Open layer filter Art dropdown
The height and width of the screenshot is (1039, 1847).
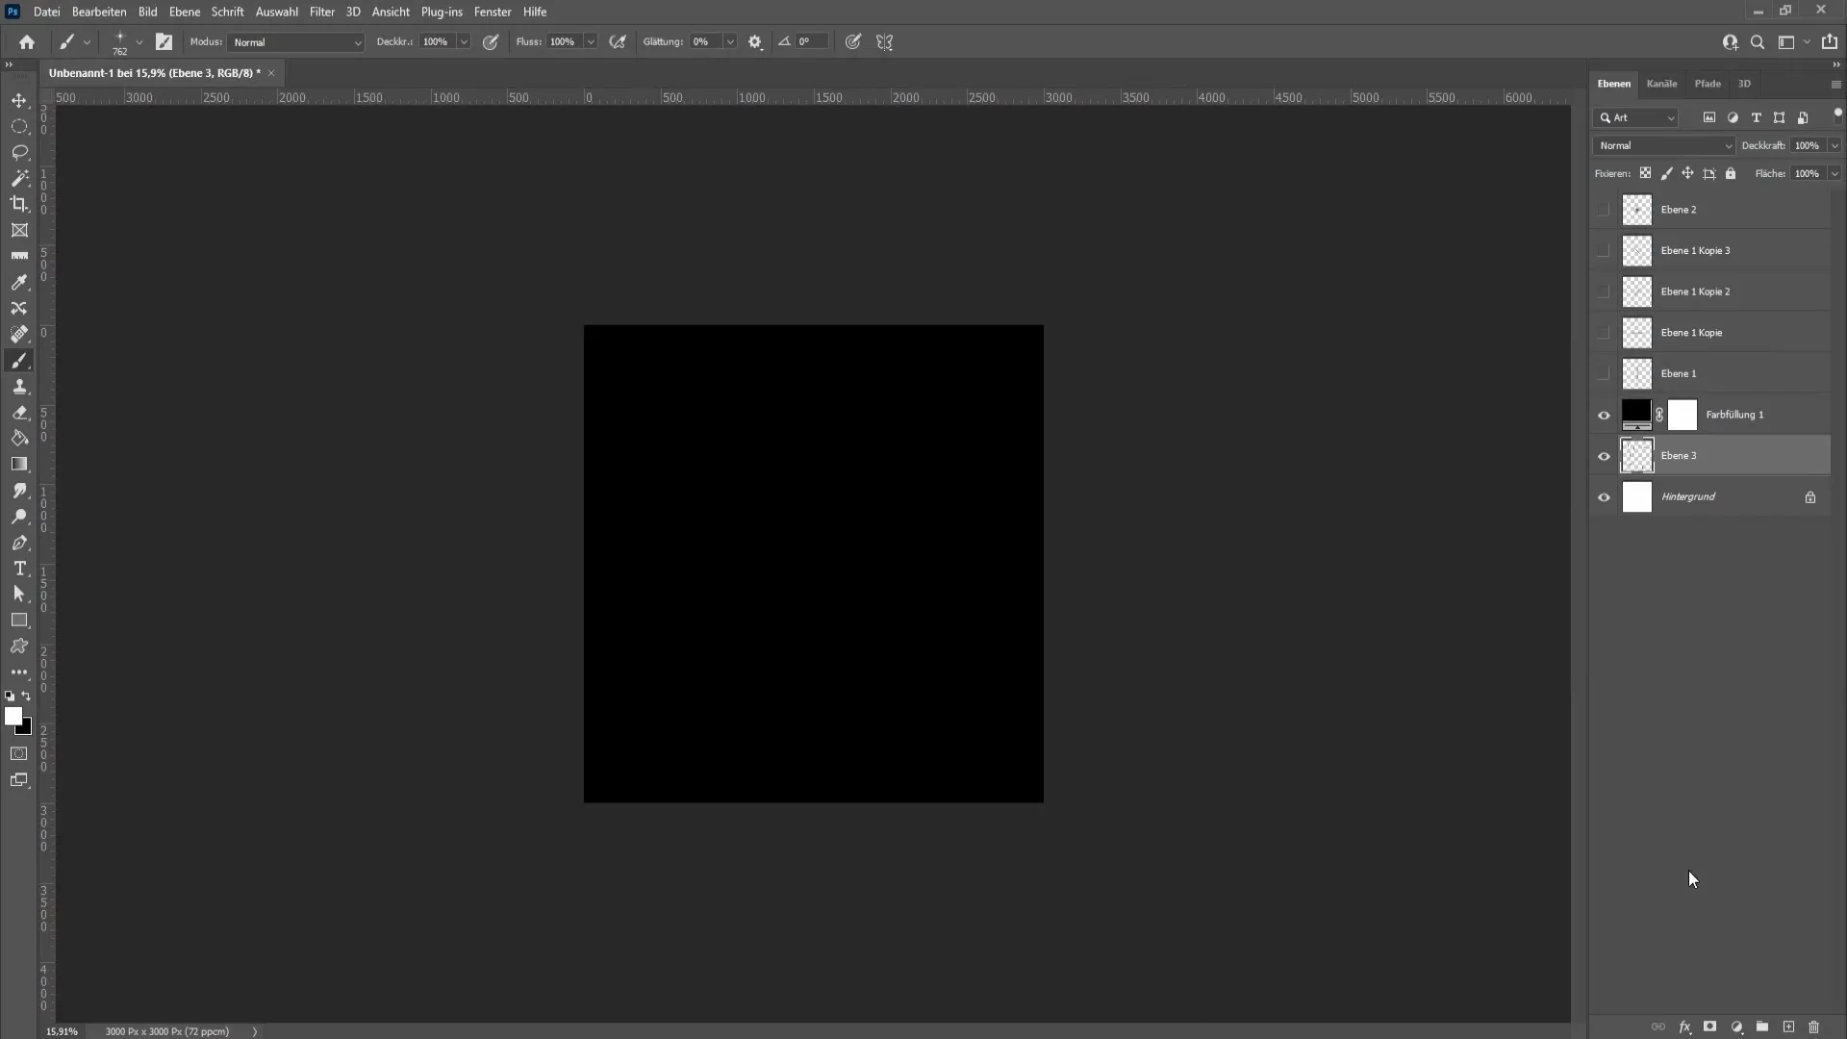[1636, 117]
